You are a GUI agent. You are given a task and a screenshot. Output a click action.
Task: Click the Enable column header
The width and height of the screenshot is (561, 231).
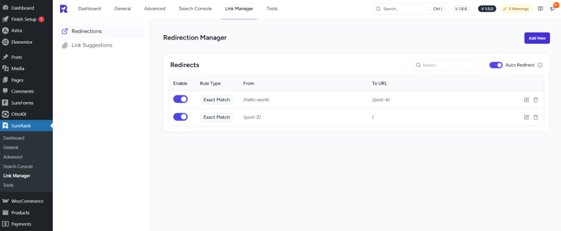(x=180, y=83)
